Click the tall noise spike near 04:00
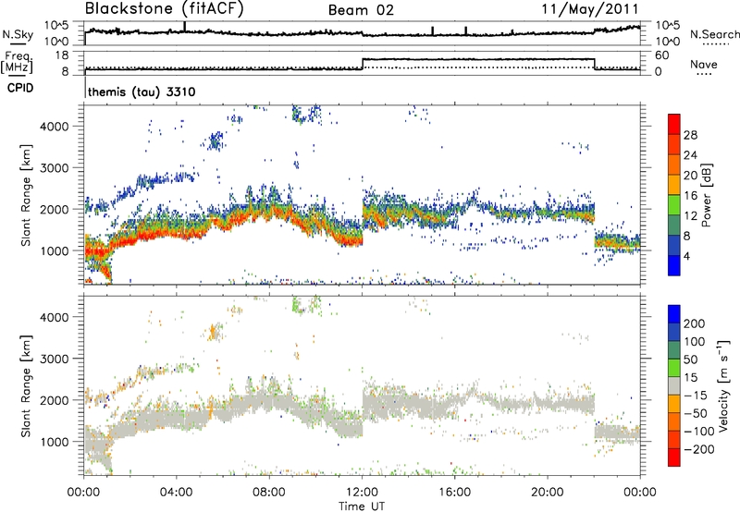 (184, 27)
